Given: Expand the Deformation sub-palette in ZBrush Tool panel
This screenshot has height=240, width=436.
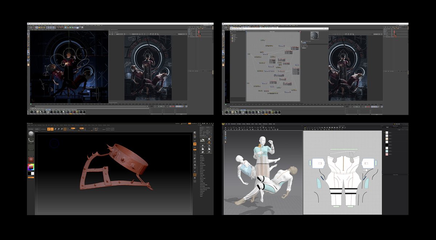Looking at the screenshot, I should click(202, 170).
